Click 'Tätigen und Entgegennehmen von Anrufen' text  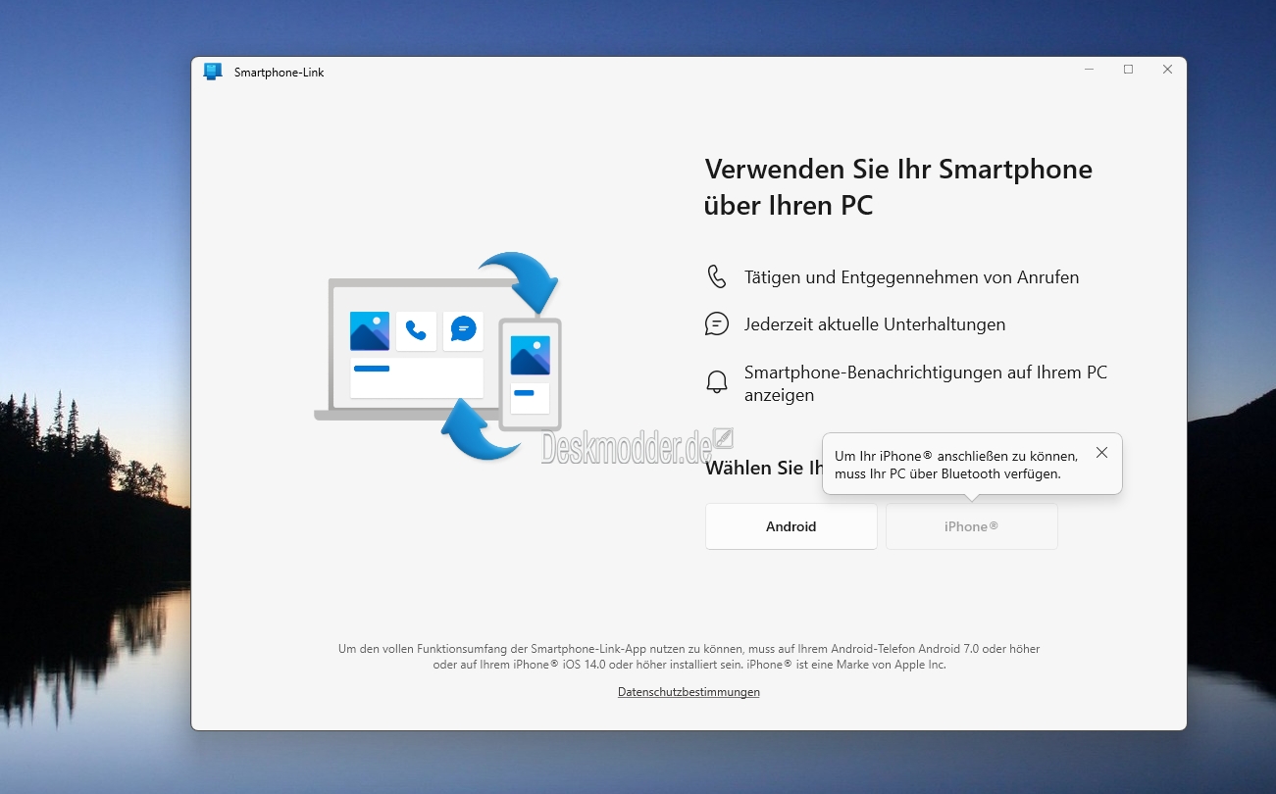911,277
